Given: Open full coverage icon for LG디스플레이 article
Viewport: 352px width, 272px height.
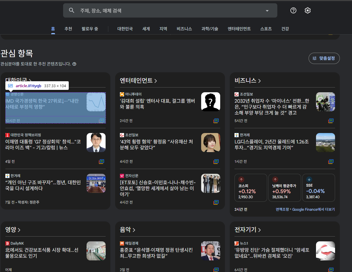Looking at the screenshot, I should point(331,162).
